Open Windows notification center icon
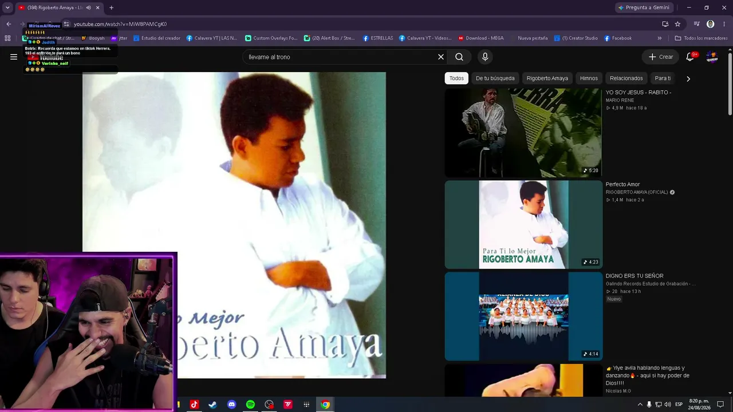The image size is (733, 412). (720, 405)
